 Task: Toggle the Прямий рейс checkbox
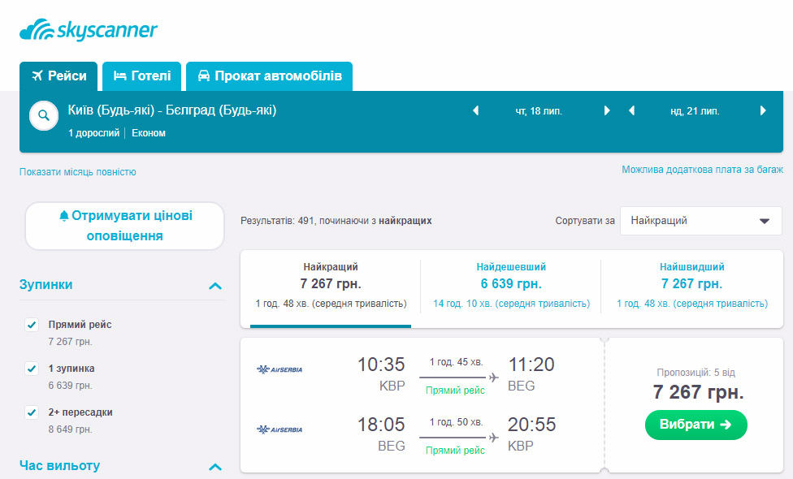(x=32, y=325)
